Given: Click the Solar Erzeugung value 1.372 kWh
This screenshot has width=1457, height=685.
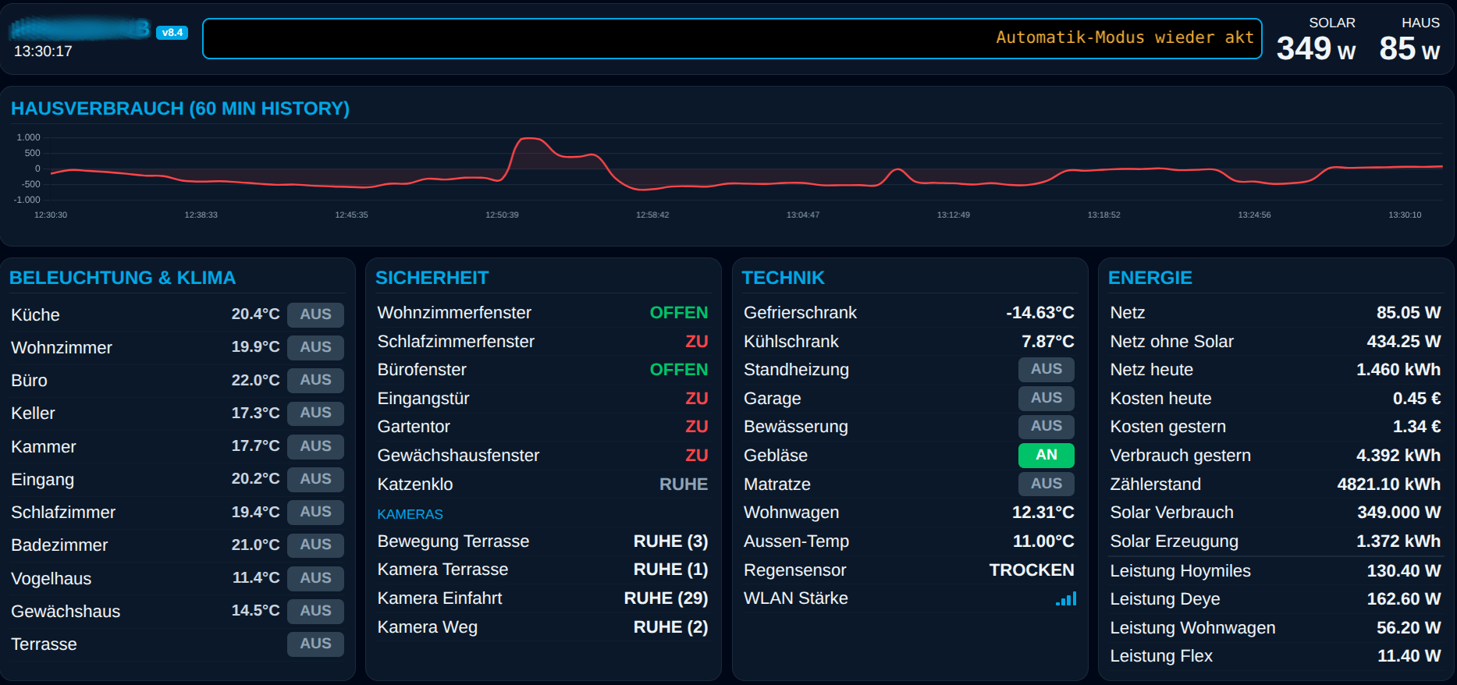Looking at the screenshot, I should coord(1398,541).
